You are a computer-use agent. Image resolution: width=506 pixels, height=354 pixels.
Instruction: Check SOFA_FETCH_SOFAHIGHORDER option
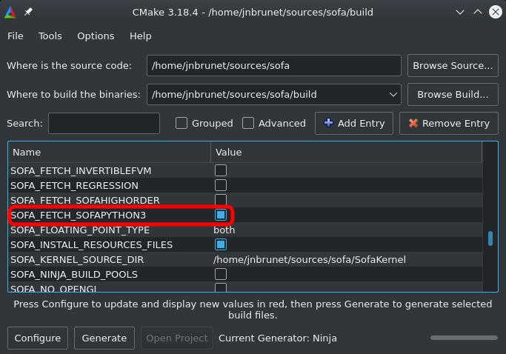point(221,200)
